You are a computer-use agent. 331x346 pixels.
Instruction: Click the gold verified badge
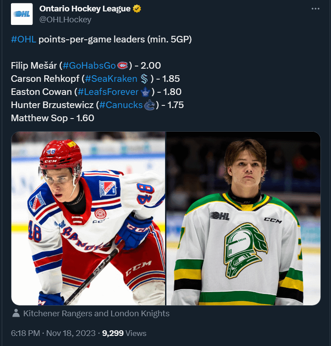137,9
